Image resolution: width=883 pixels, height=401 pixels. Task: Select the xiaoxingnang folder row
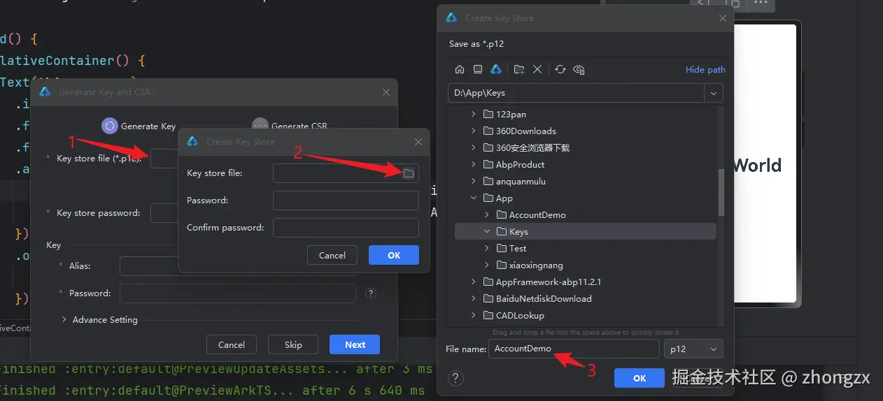(586, 265)
